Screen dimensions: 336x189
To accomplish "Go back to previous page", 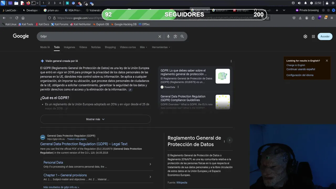I will tap(4, 18).
